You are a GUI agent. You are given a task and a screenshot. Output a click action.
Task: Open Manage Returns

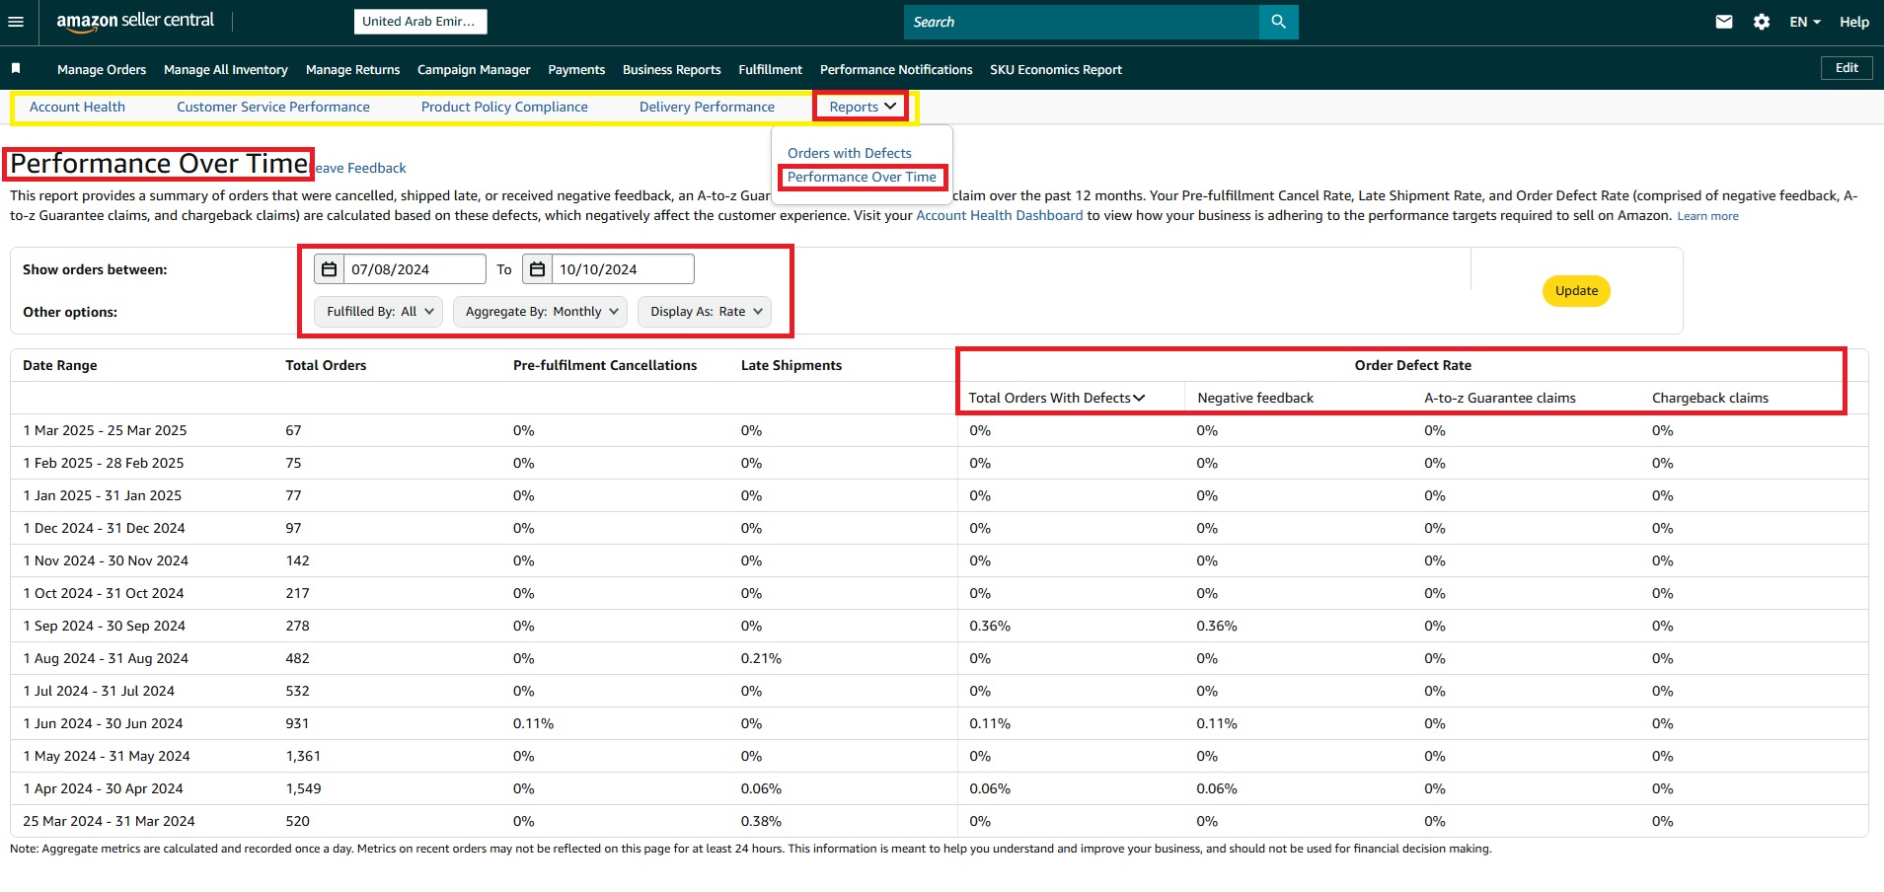pos(352,69)
